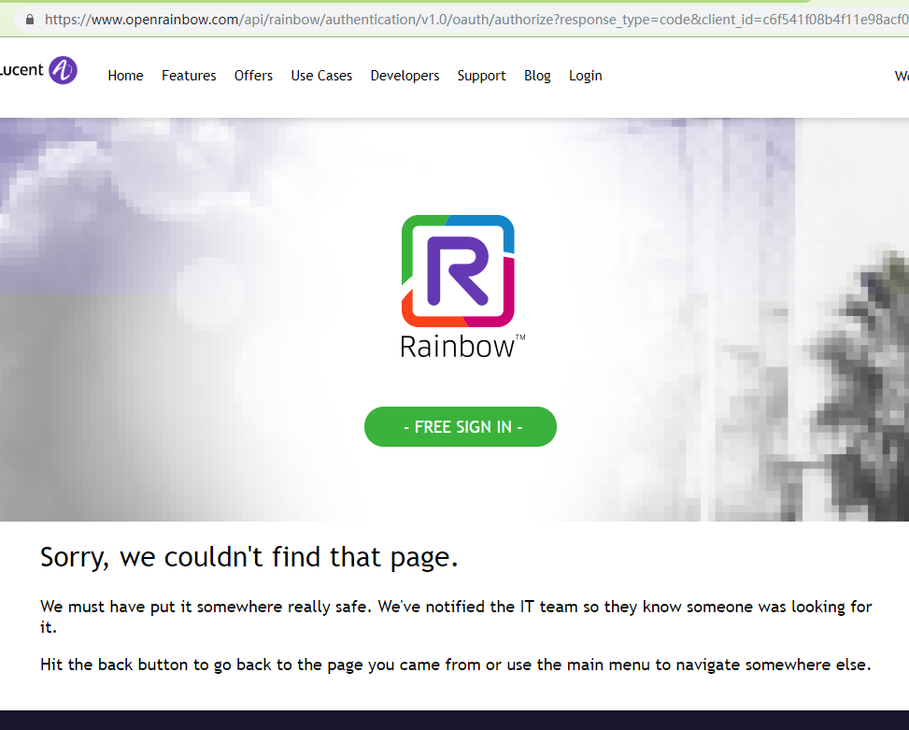Click the truncated "W" link top right
909x730 pixels.
coord(900,76)
